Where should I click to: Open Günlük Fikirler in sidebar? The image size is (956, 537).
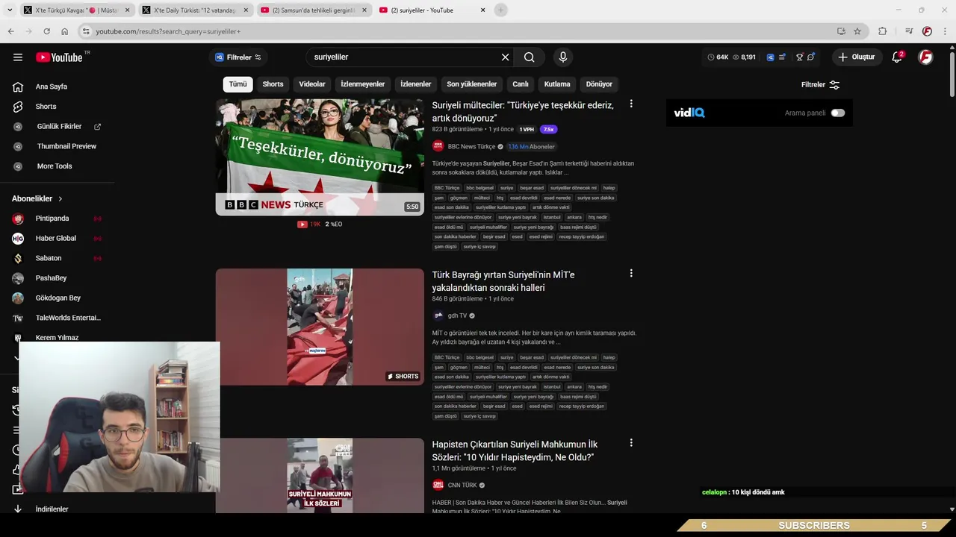(59, 127)
